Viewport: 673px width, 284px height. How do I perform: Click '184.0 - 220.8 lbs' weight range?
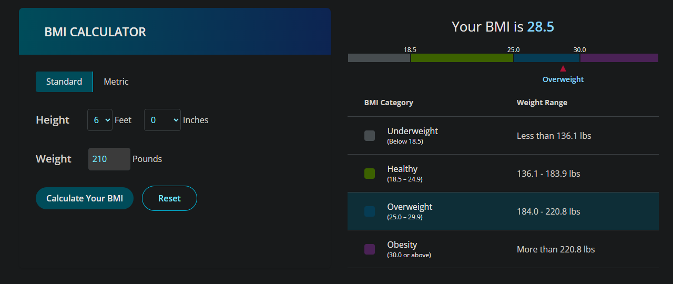pyautogui.click(x=548, y=211)
